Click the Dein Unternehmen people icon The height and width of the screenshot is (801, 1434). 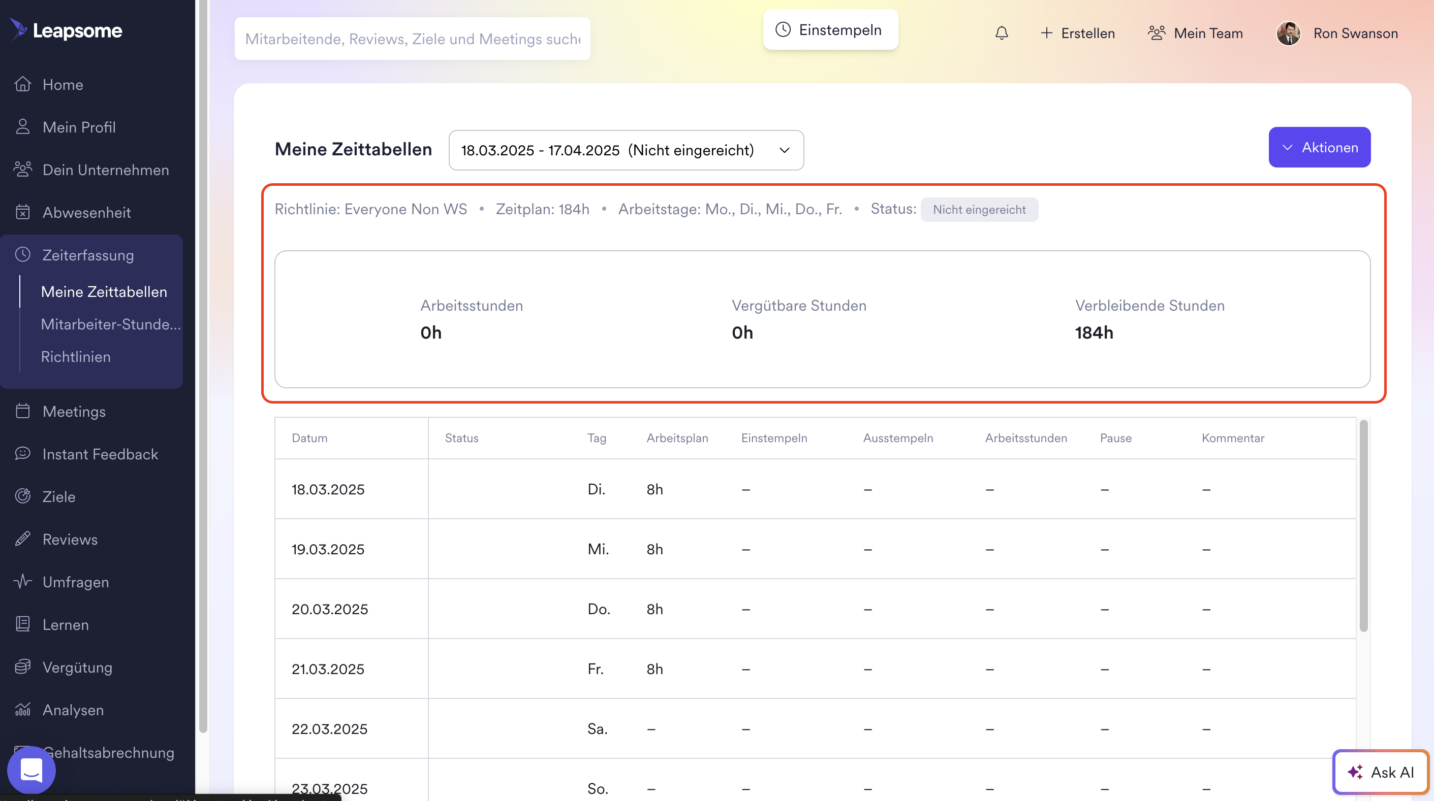[x=23, y=169]
